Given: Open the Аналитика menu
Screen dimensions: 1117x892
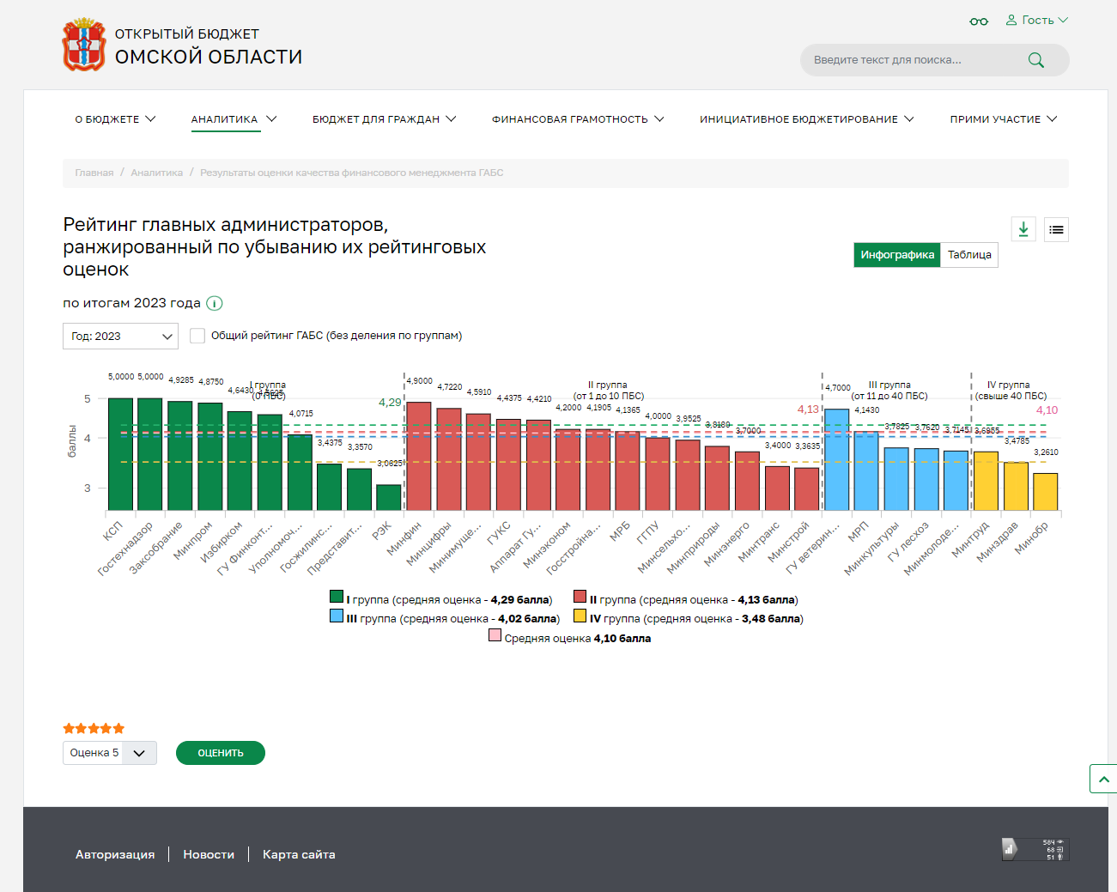Looking at the screenshot, I should [x=234, y=119].
